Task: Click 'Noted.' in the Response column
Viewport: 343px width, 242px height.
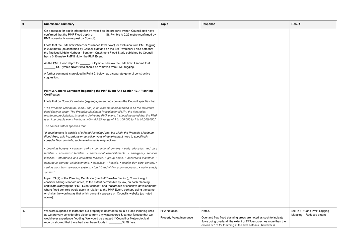Action: point(206,211)
